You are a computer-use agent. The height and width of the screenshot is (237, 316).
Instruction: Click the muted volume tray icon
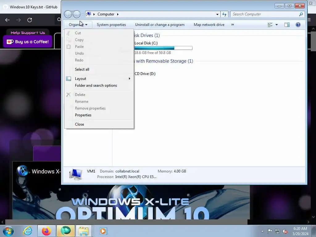(x=285, y=231)
